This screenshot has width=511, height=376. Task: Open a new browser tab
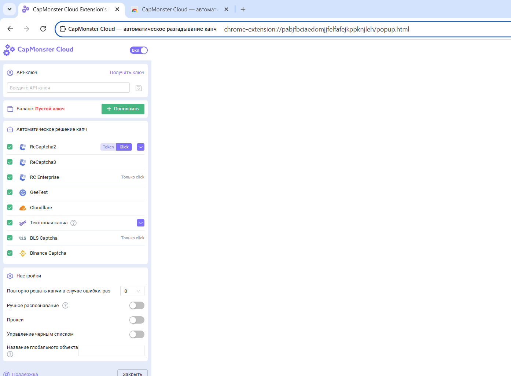[x=243, y=9]
